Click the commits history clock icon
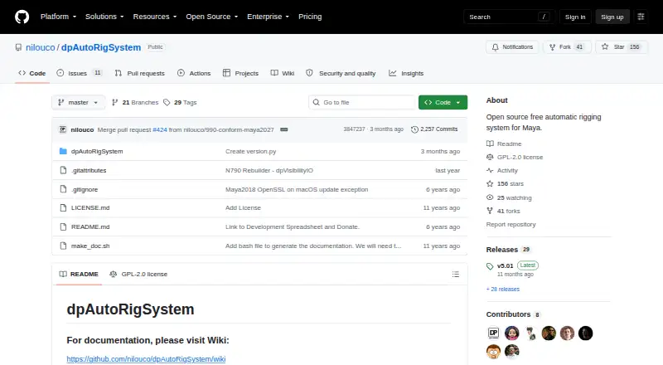 (x=414, y=129)
